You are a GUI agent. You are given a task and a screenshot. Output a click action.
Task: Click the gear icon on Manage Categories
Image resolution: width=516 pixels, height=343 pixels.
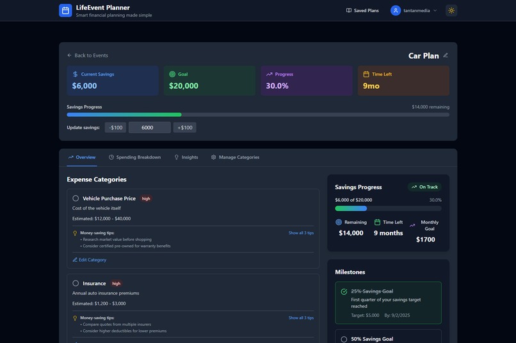214,157
